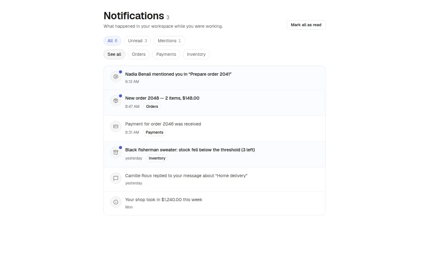429x268 pixels.
Task: Click the info icon for weekly shop takings
Action: click(x=116, y=202)
